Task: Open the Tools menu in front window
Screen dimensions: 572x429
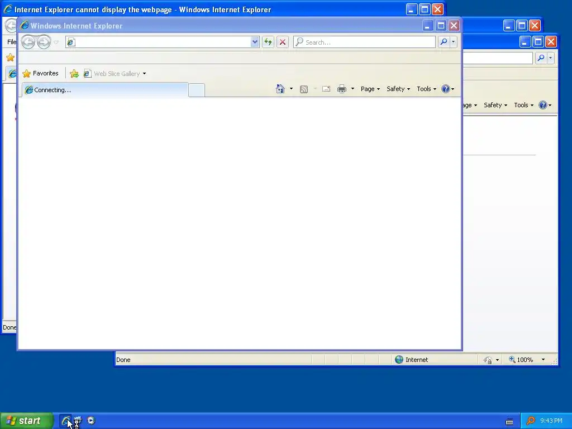Action: pyautogui.click(x=426, y=89)
